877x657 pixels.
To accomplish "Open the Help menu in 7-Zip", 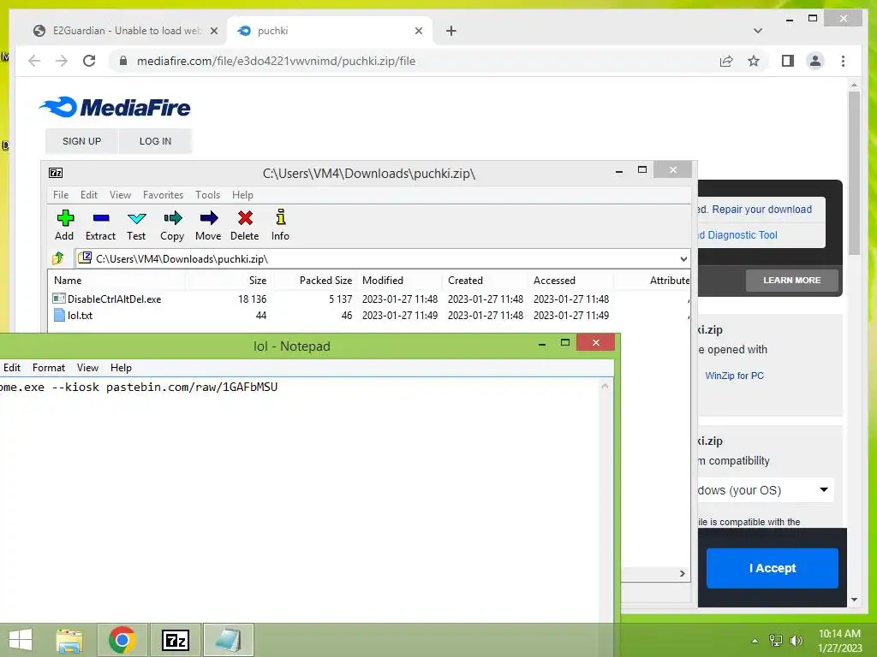I will pyautogui.click(x=242, y=194).
